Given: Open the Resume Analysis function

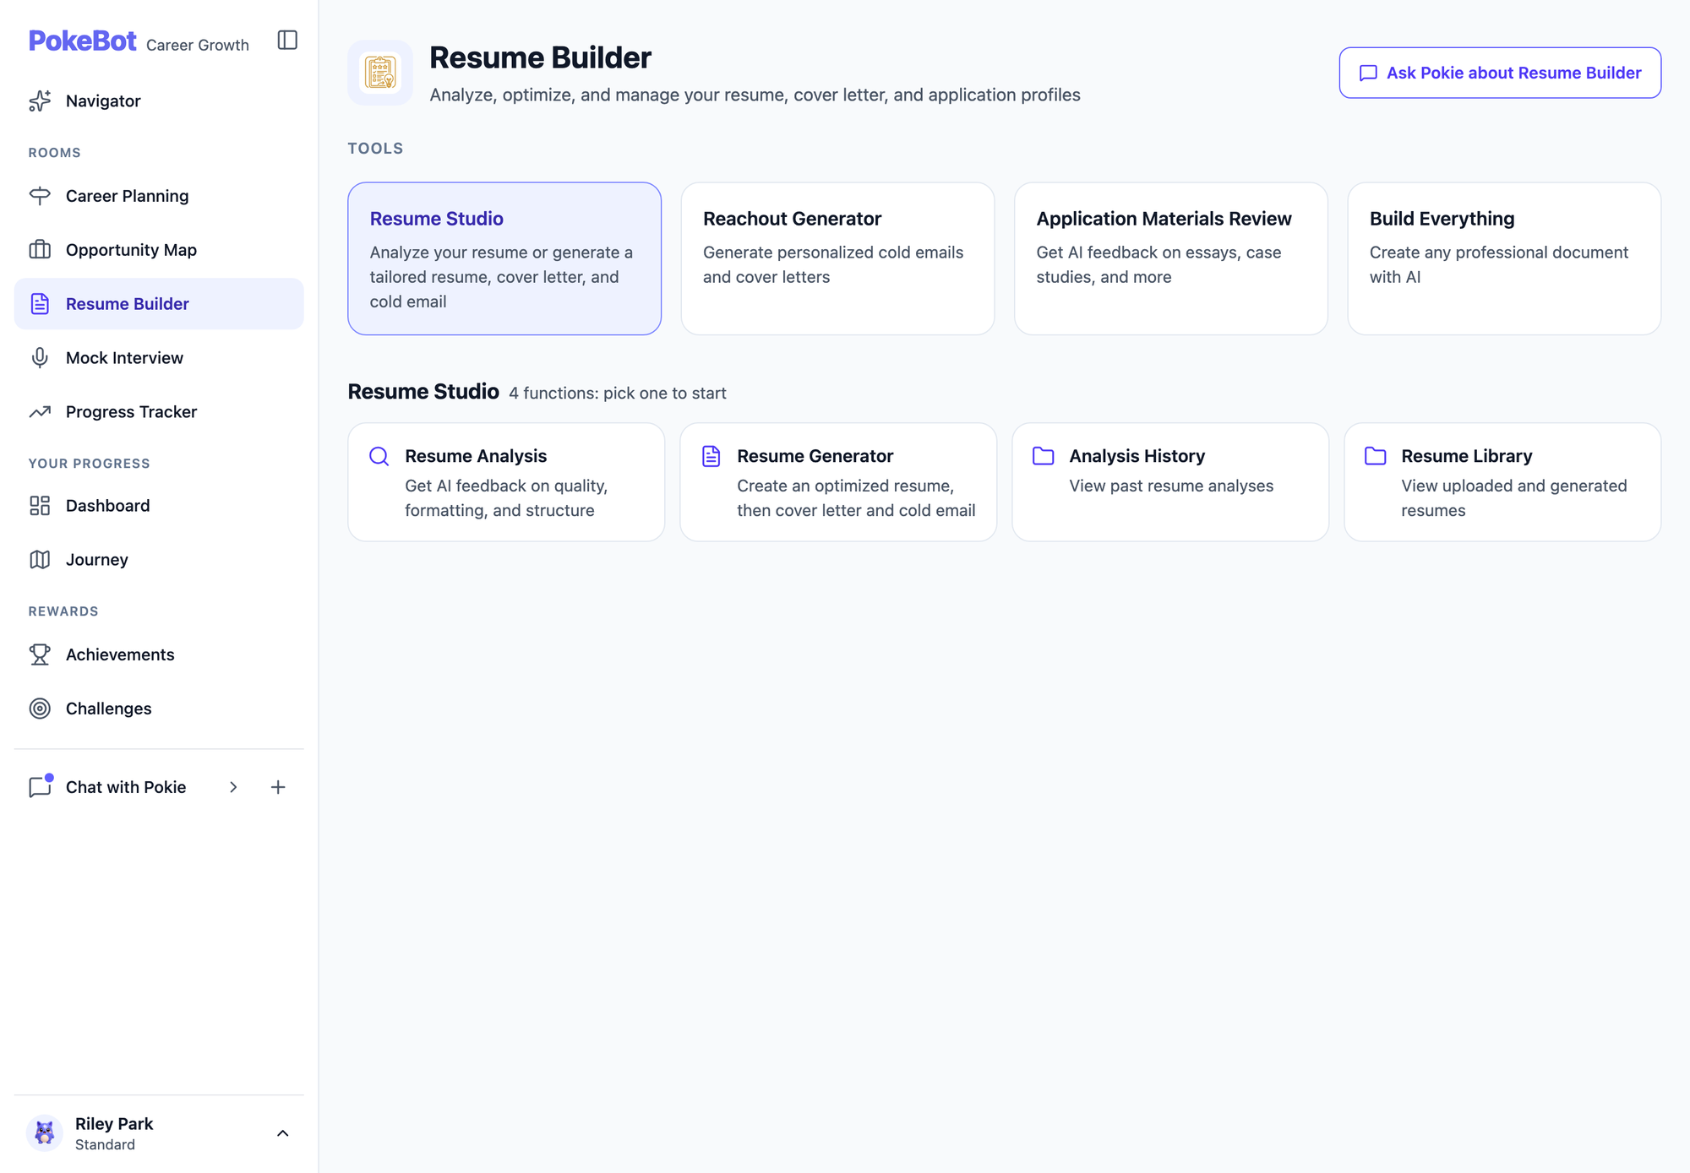Looking at the screenshot, I should [506, 482].
